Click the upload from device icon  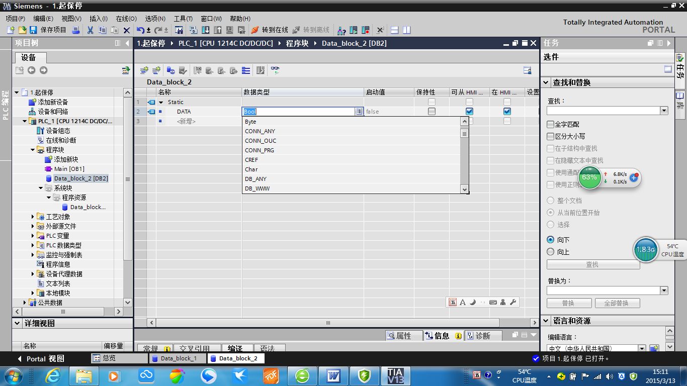218,30
